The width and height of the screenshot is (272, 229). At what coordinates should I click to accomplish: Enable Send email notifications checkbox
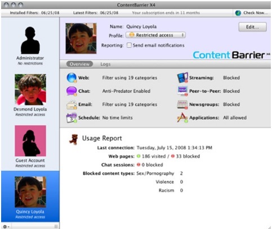click(x=129, y=45)
